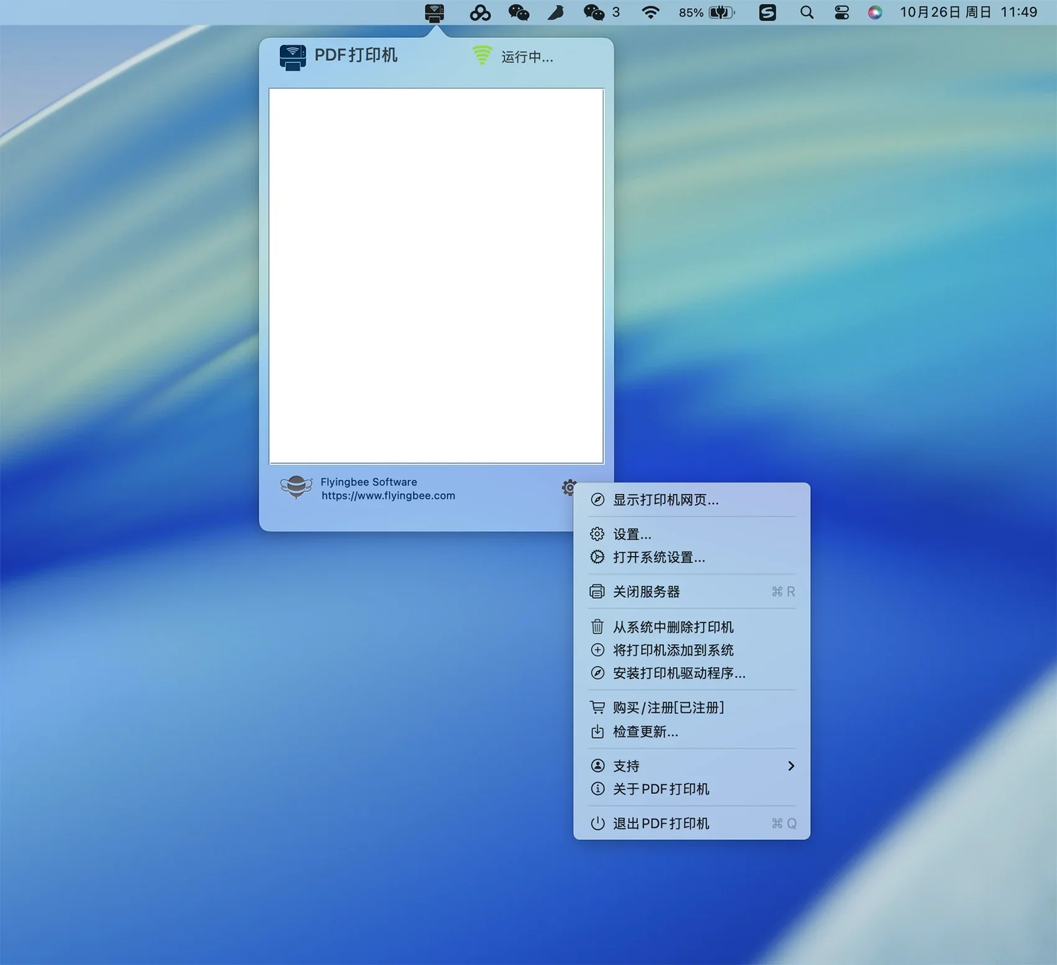Open Spotlight search magnifier icon
This screenshot has width=1057, height=965.
pyautogui.click(x=806, y=12)
